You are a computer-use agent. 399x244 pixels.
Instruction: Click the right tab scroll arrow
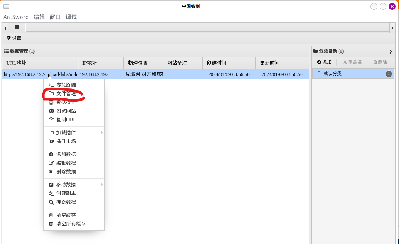point(393,28)
